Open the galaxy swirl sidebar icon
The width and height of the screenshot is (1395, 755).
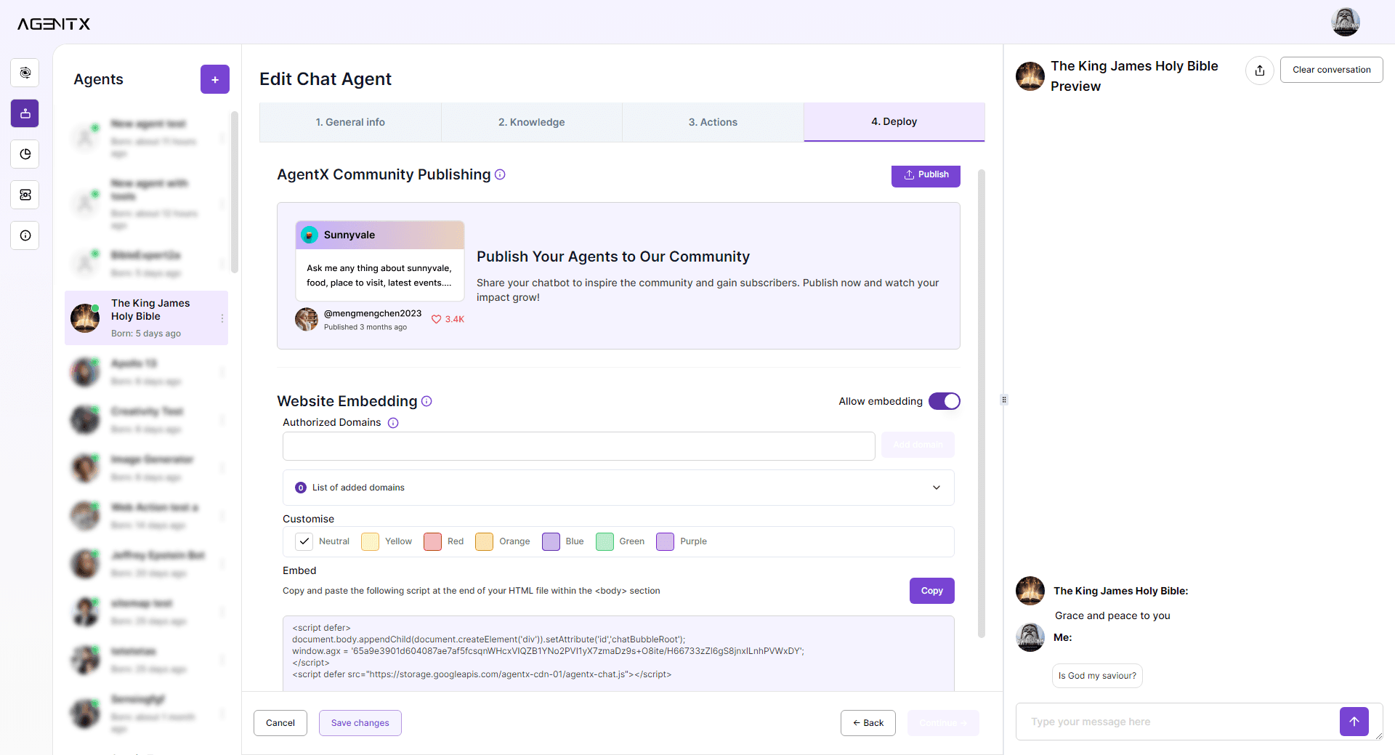click(x=25, y=73)
